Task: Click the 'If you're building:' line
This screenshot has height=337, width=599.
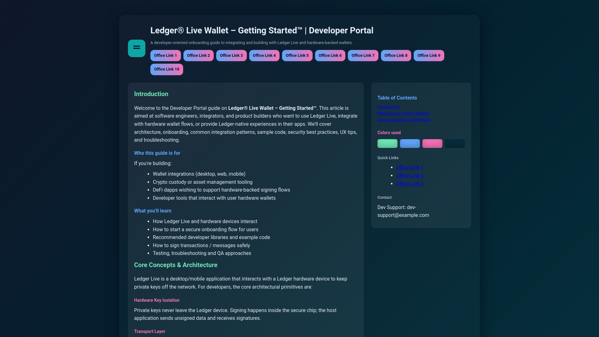Action: tap(153, 164)
